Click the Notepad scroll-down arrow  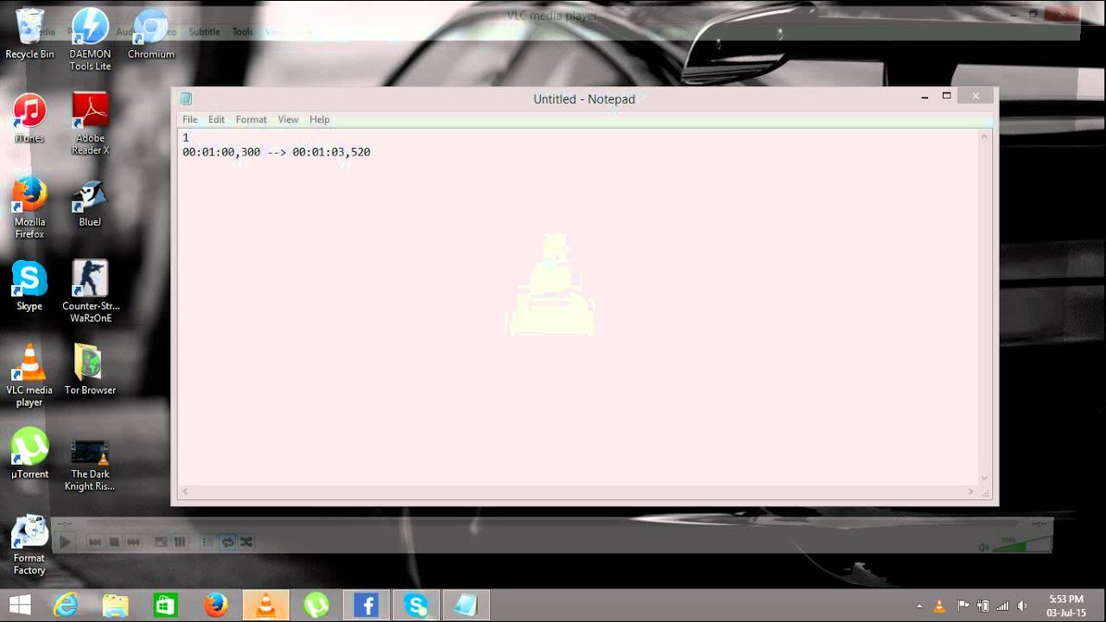click(984, 478)
